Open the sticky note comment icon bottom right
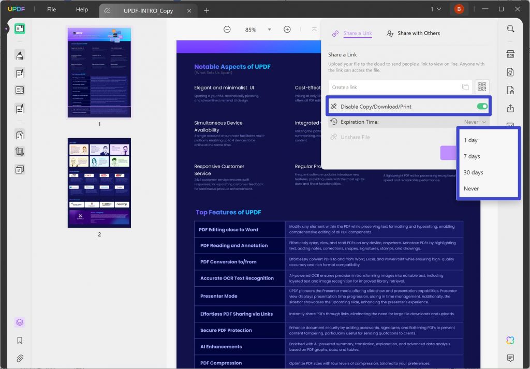The image size is (530, 369). coord(510,358)
